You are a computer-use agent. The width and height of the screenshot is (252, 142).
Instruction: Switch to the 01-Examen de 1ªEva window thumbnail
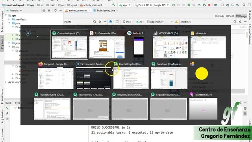tap(107, 47)
